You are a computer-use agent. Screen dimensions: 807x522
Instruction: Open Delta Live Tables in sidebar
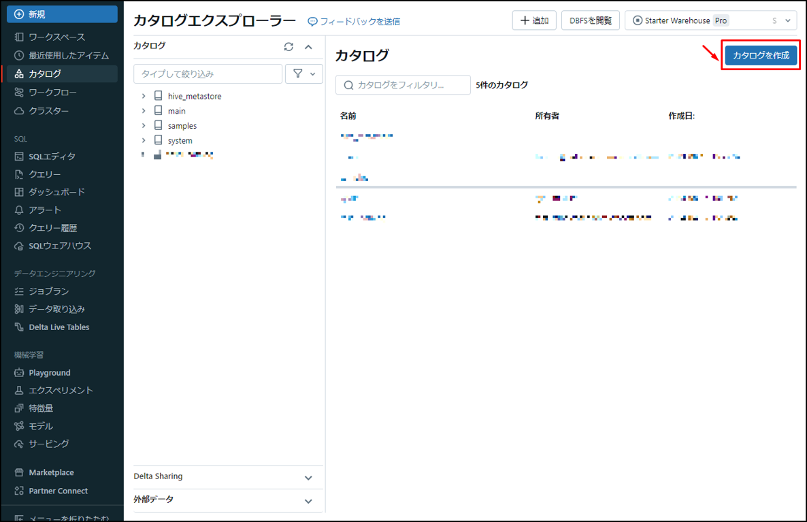pyautogui.click(x=59, y=327)
